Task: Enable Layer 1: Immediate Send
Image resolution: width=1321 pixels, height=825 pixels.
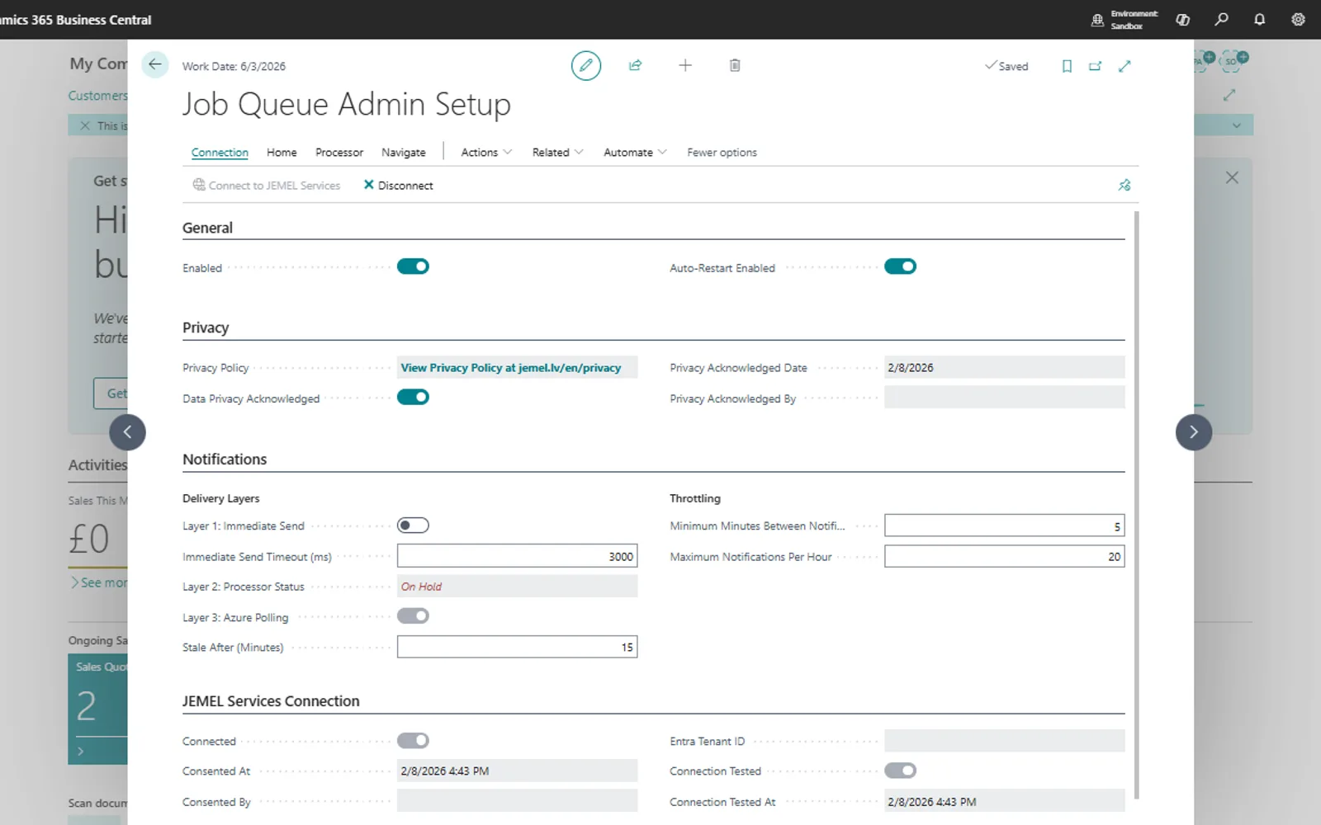Action: [413, 526]
